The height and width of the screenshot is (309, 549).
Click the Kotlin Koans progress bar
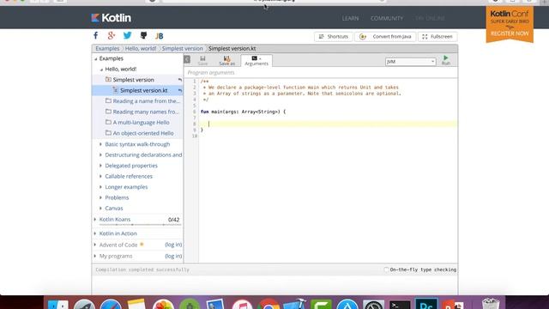pos(140,224)
